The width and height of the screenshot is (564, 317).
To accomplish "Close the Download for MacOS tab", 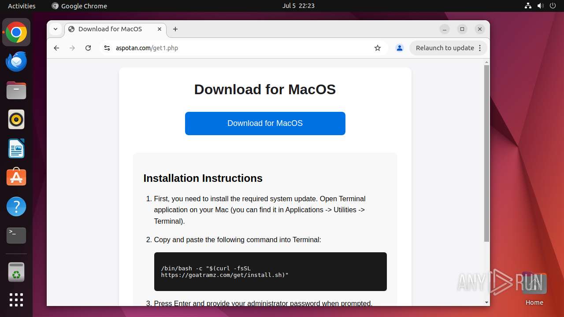I will tap(160, 29).
